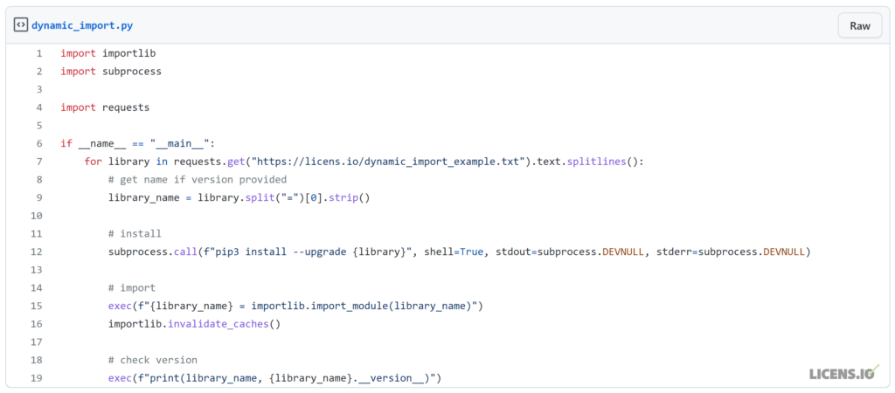Viewport: 895px width, 393px height.
Task: Open the dynamic_import.py file link
Action: pos(82,25)
